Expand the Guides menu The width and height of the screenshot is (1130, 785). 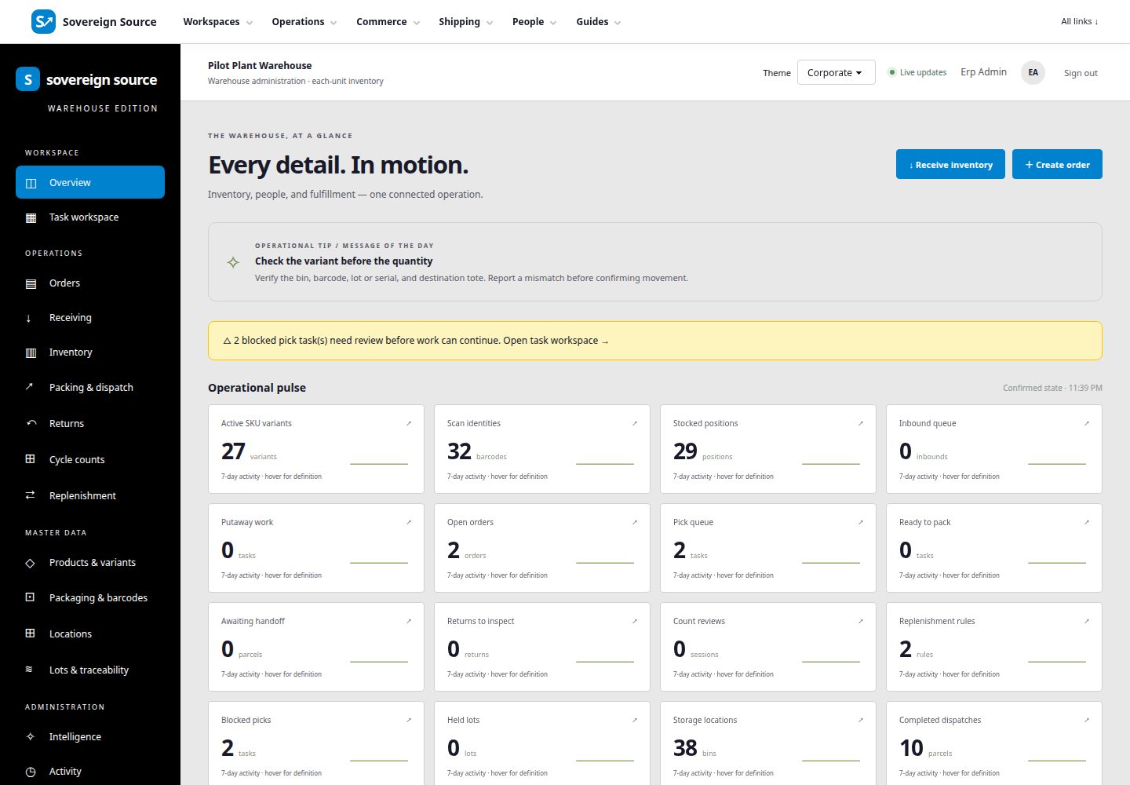598,22
